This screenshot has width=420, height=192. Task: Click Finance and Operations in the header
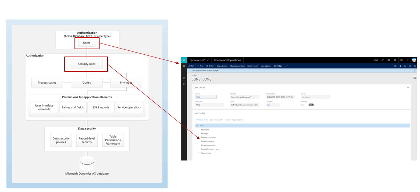pyautogui.click(x=227, y=60)
